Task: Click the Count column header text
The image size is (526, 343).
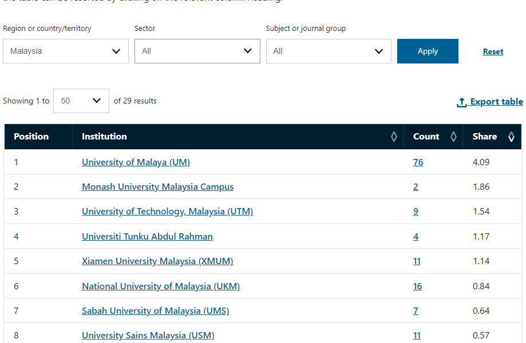Action: coord(426,136)
